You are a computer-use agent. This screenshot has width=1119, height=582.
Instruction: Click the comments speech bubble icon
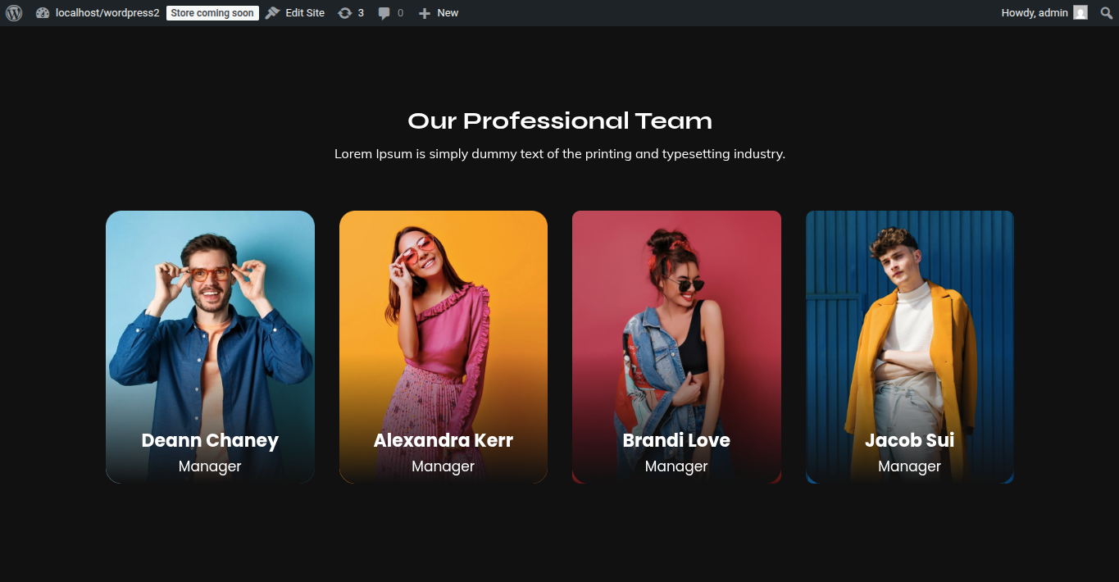384,13
